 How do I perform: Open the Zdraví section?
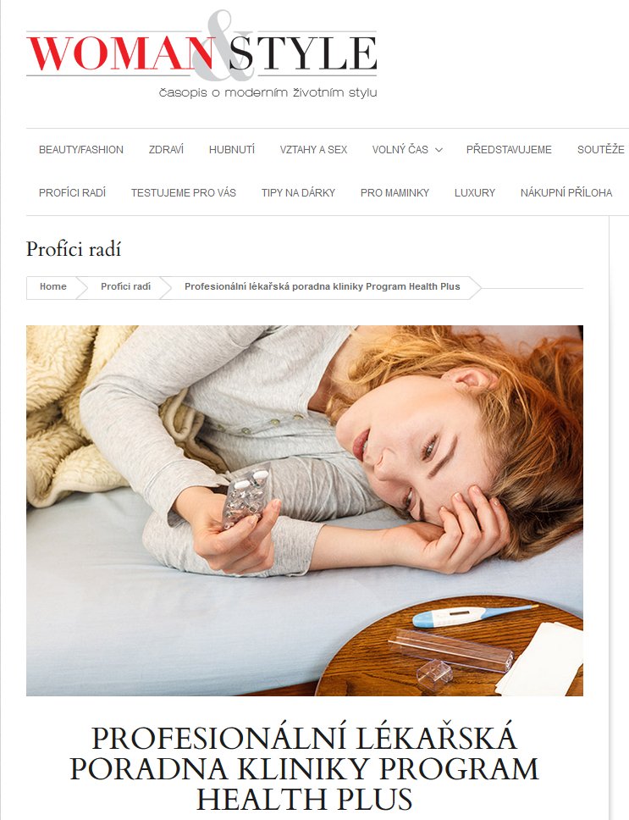pos(166,150)
